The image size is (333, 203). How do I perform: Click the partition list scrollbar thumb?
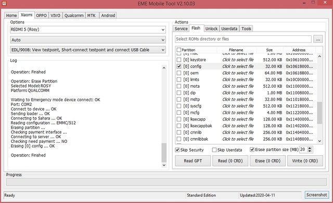click(x=319, y=113)
